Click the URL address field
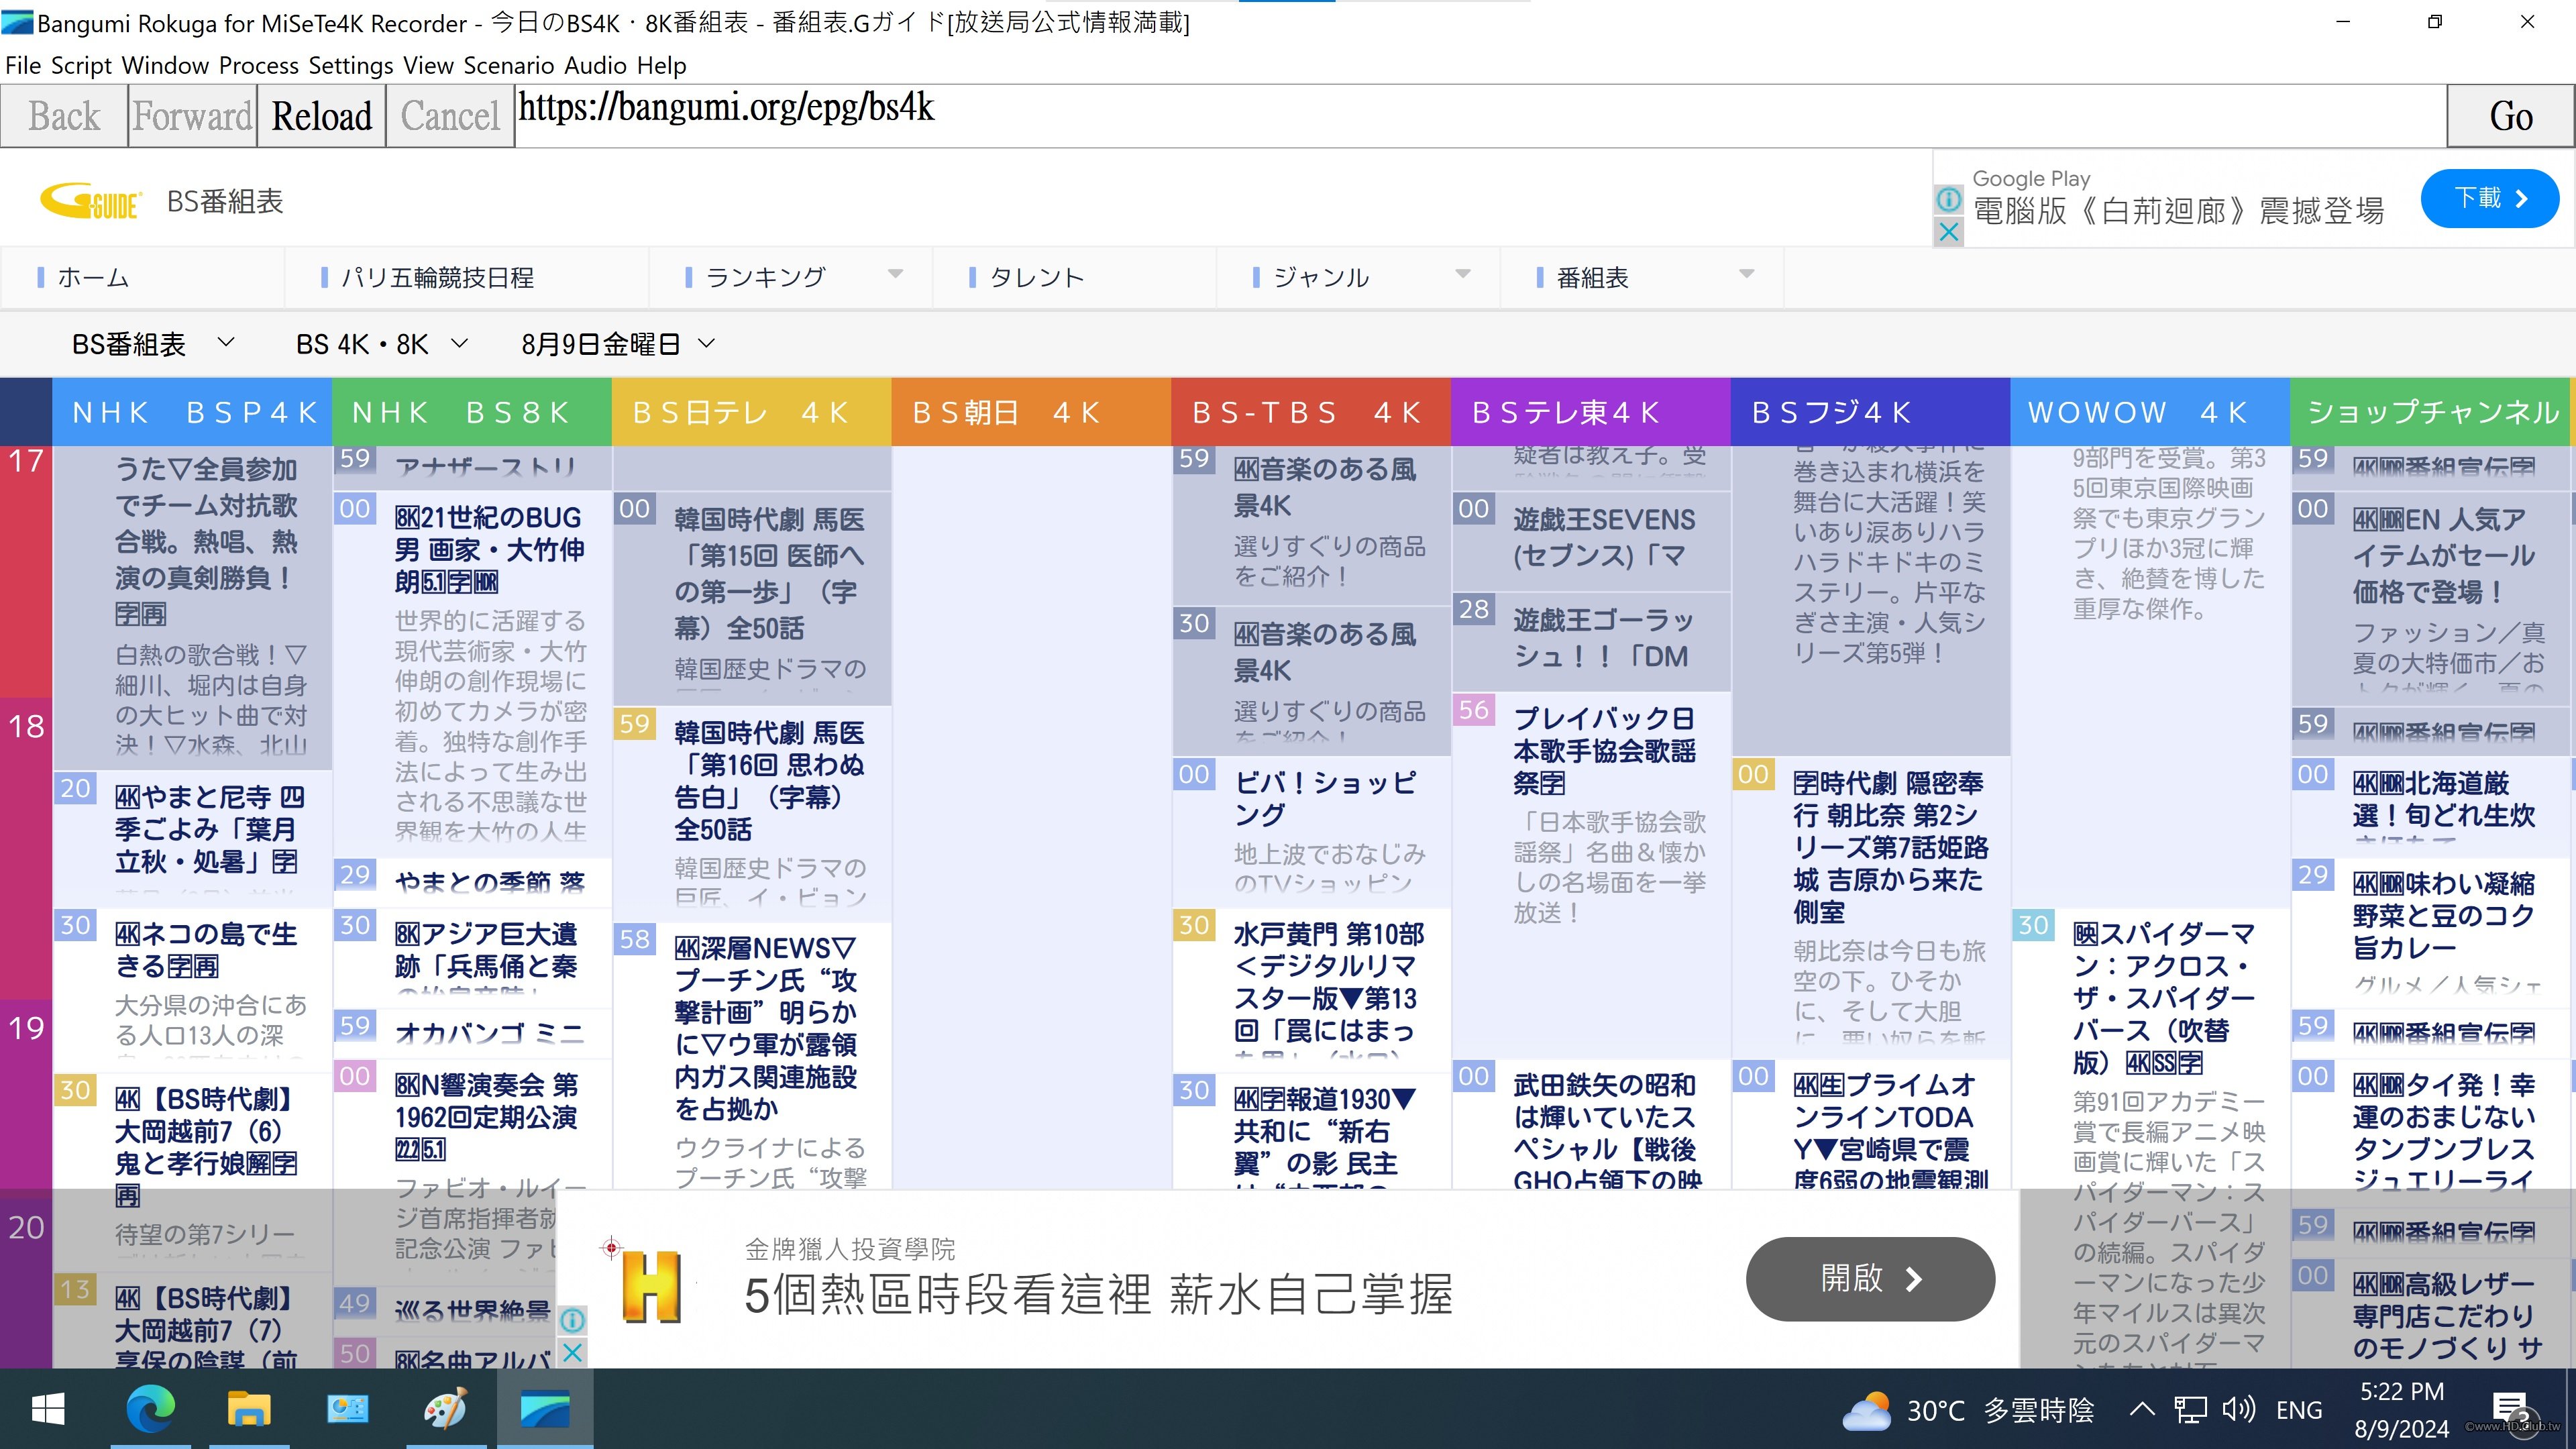 [x=1480, y=115]
